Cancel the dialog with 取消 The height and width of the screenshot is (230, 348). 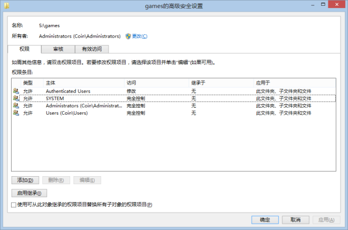click(x=296, y=220)
